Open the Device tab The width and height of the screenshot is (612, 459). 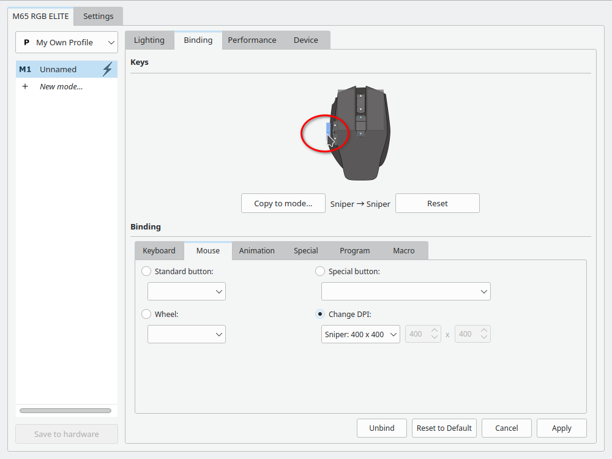click(306, 40)
